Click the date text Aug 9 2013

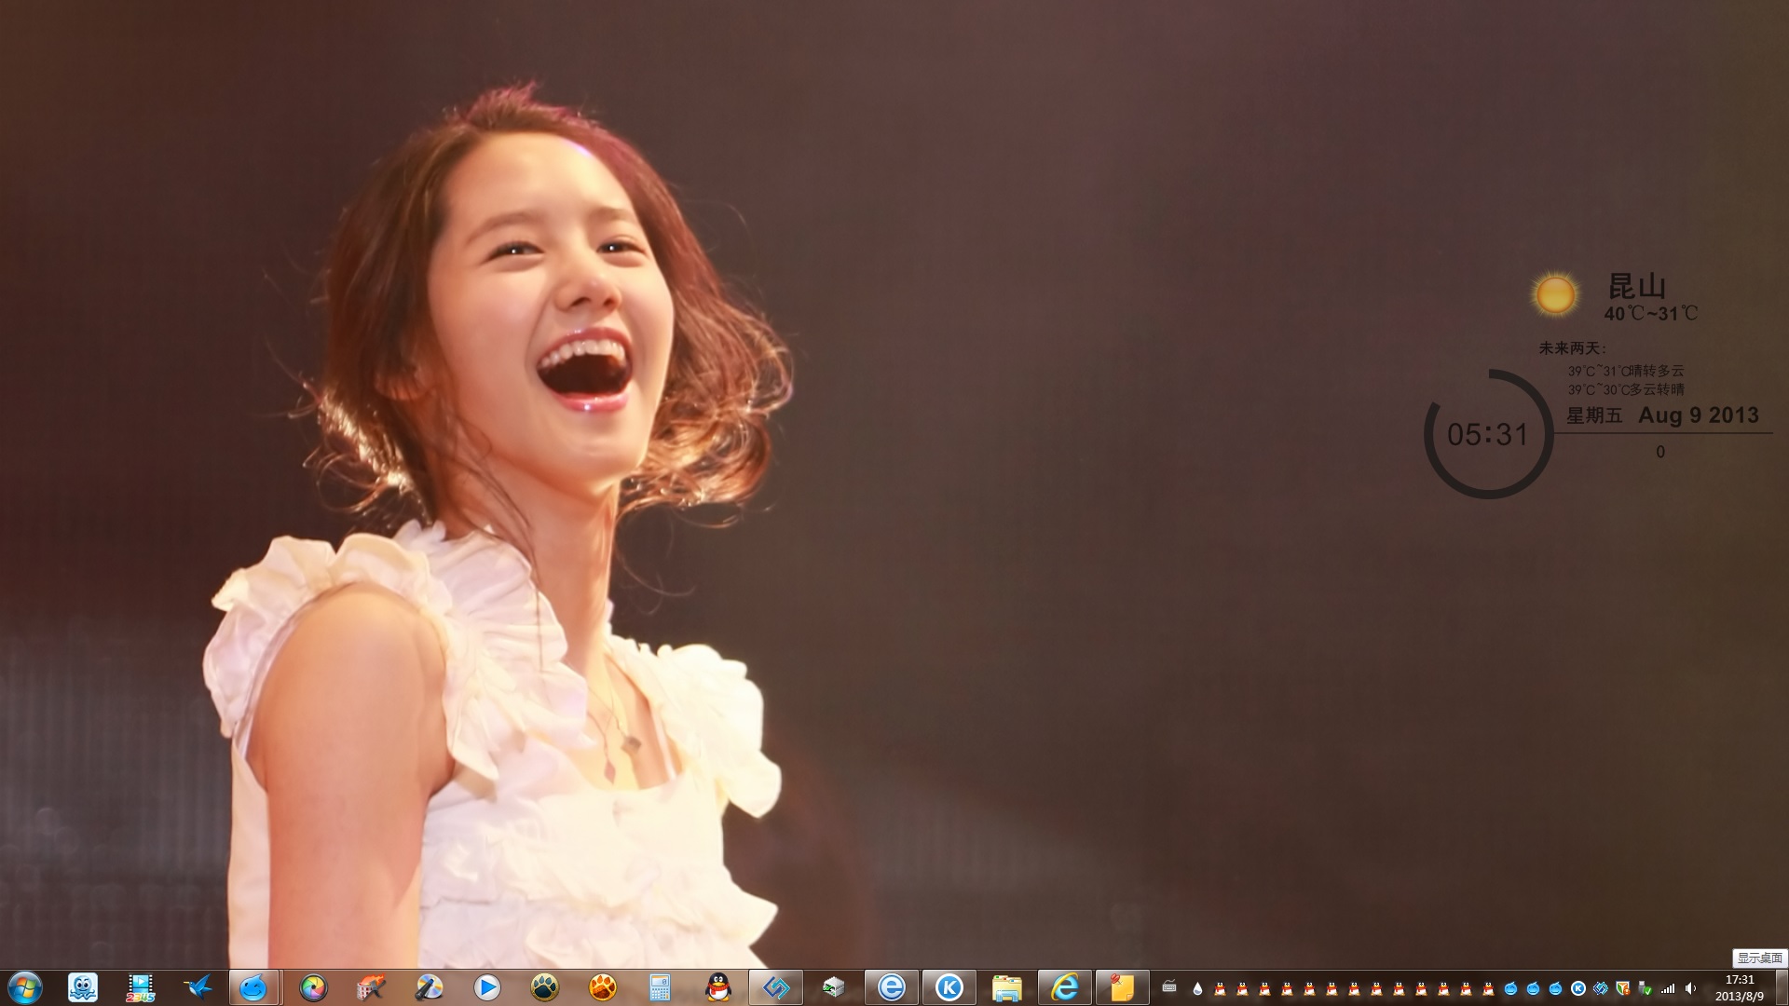tap(1699, 415)
